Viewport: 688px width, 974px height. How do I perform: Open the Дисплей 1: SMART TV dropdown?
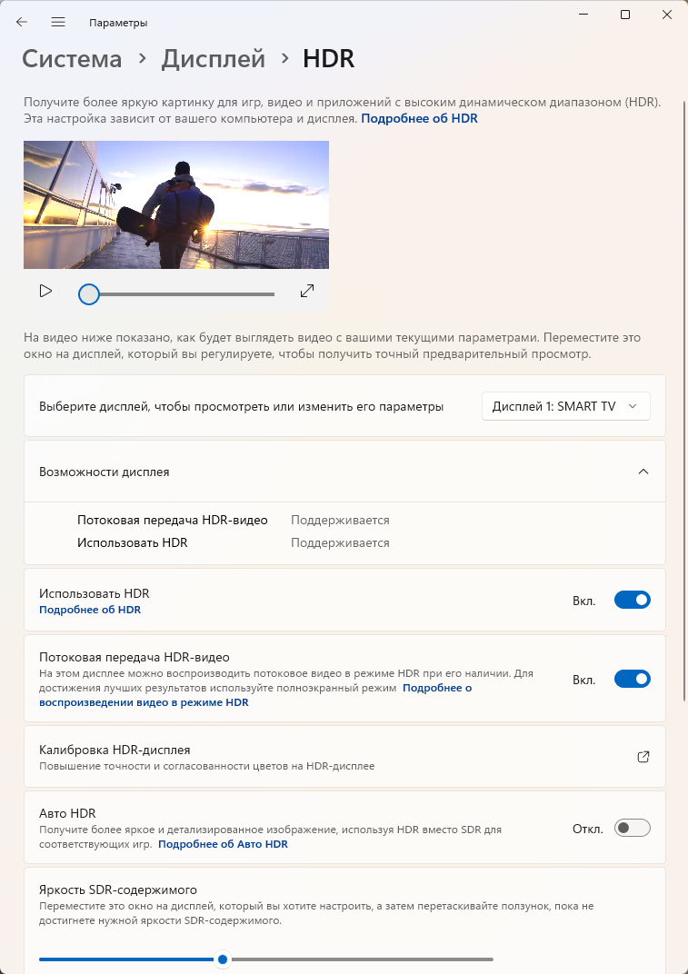coord(565,406)
